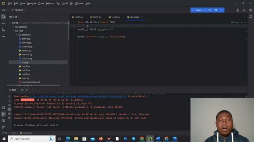
Task: Open the Project tool window icon
Action: 3,17
